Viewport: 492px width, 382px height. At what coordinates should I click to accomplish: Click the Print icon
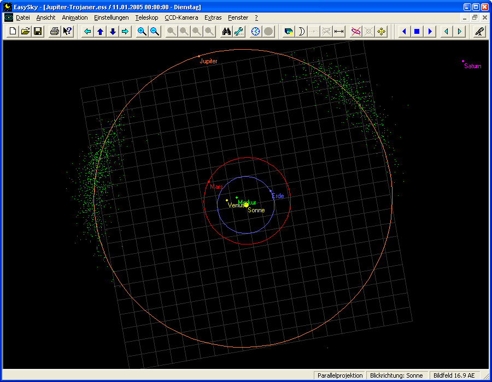click(x=55, y=32)
